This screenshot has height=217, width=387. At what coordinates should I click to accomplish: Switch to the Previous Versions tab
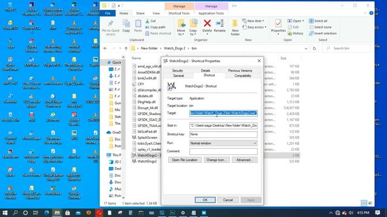click(x=240, y=71)
